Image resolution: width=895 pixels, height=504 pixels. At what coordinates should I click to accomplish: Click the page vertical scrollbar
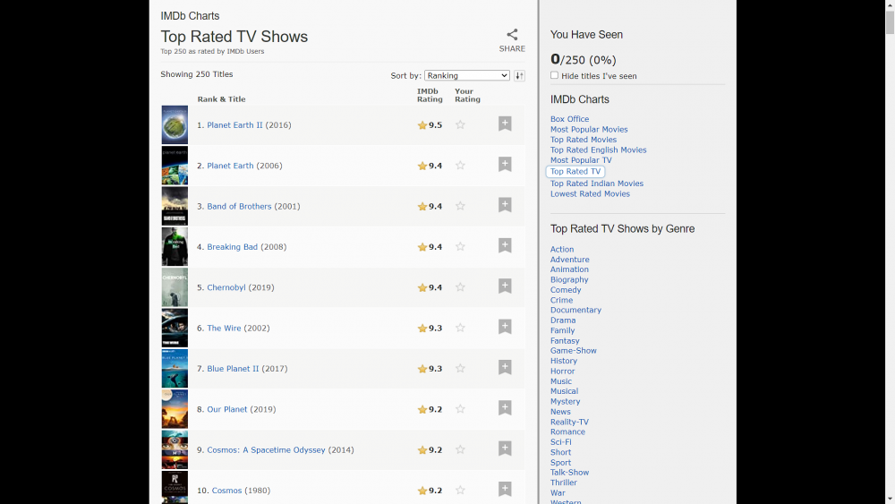pyautogui.click(x=889, y=251)
